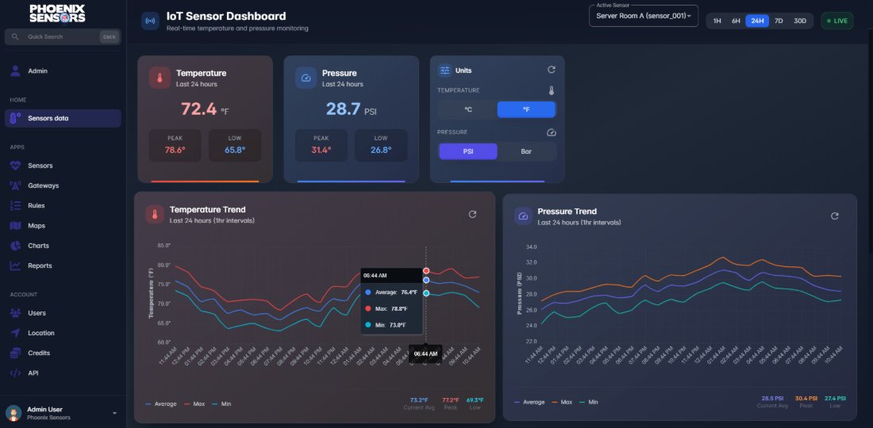The height and width of the screenshot is (428, 873).
Task: Click the Temperature card thermometer icon
Action: [160, 78]
